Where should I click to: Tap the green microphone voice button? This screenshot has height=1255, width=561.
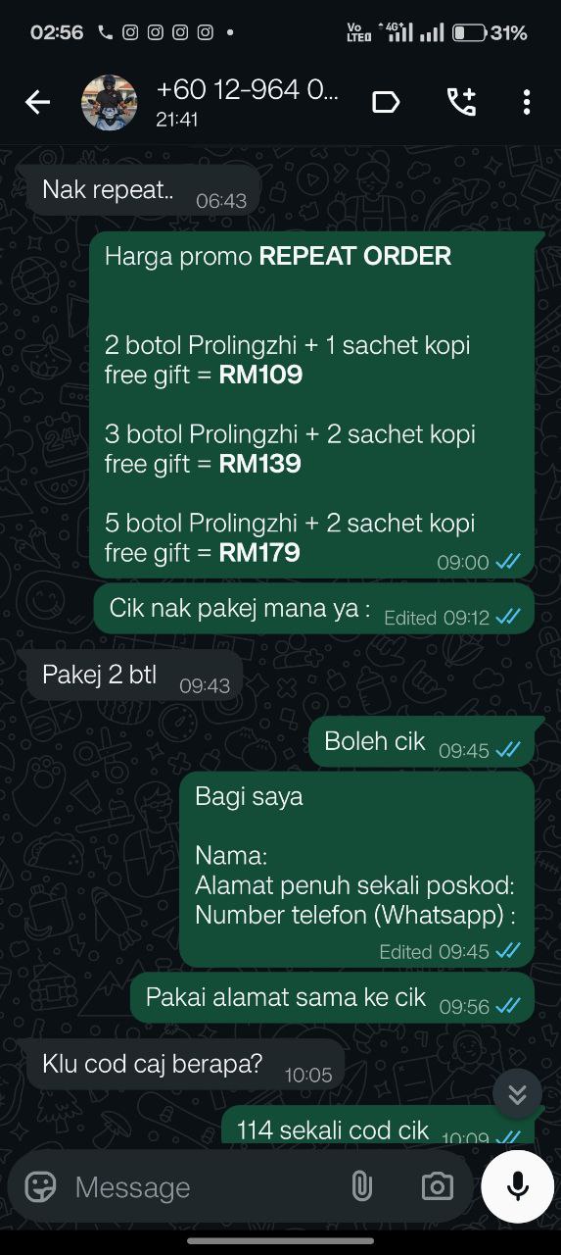pyautogui.click(x=518, y=1186)
